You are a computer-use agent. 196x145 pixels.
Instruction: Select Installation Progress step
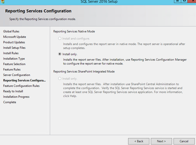16,97
